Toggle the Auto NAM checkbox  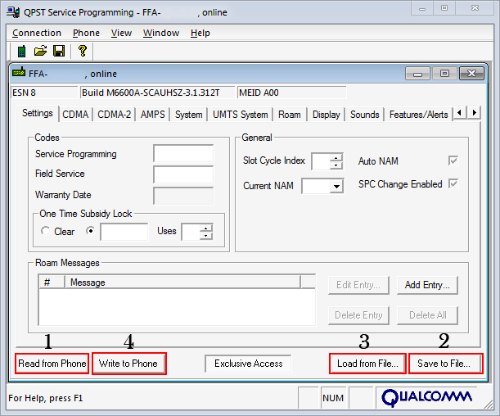coord(453,161)
